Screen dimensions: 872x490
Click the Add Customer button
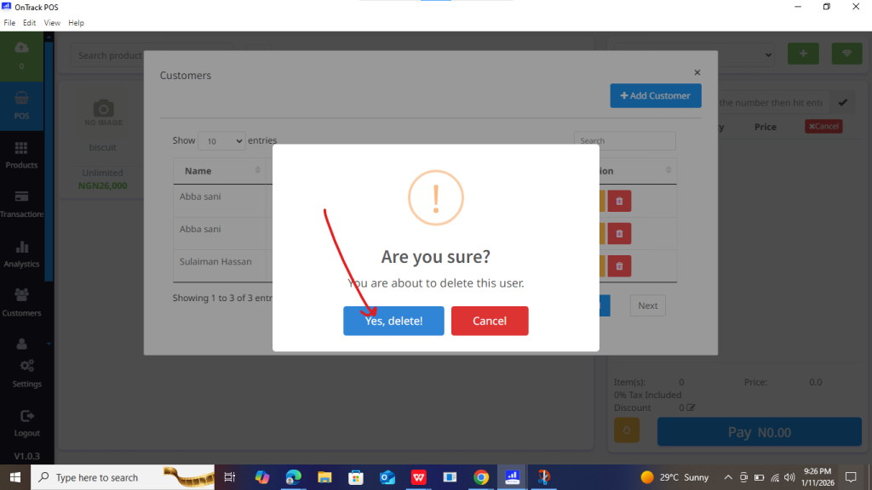(x=655, y=96)
